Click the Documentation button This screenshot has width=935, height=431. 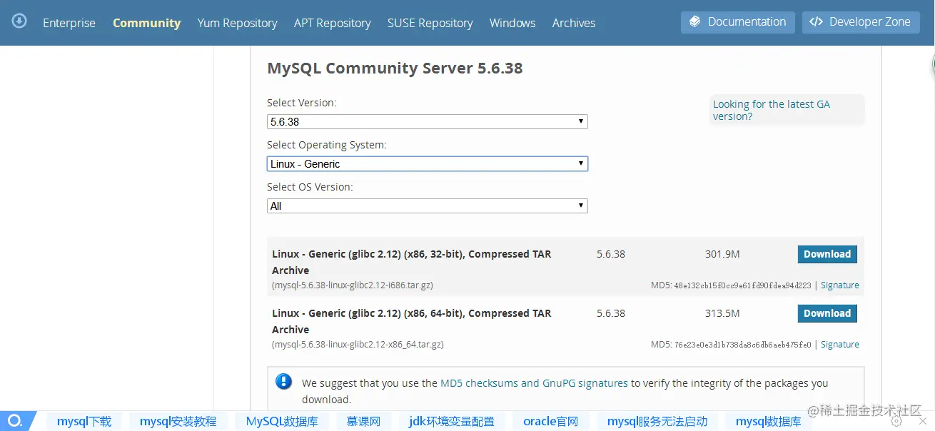(738, 22)
